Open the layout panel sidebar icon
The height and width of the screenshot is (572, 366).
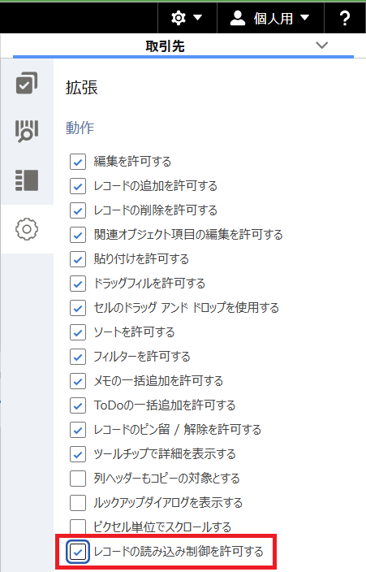27,180
